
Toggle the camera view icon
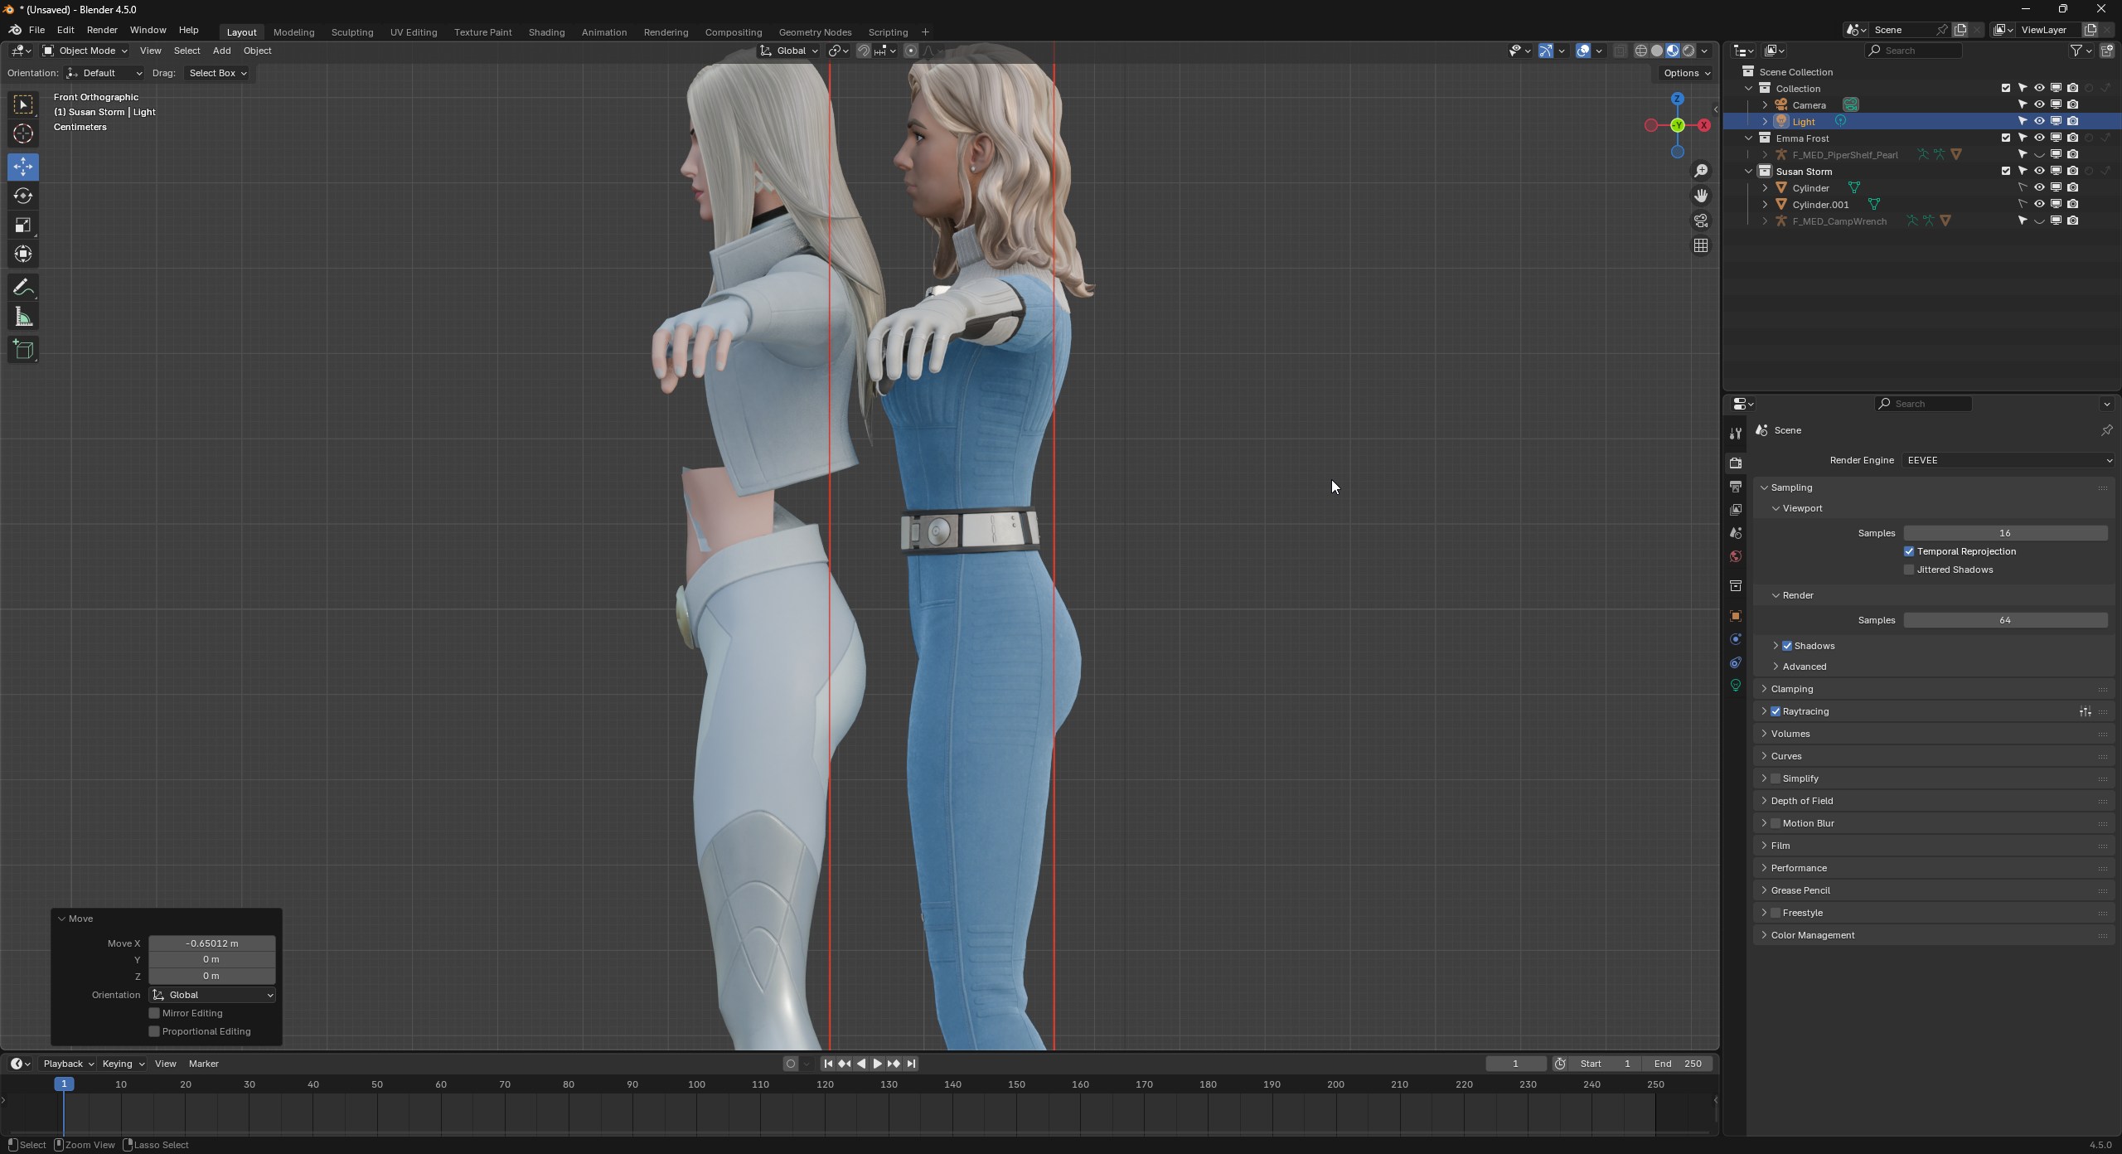coord(1701,221)
